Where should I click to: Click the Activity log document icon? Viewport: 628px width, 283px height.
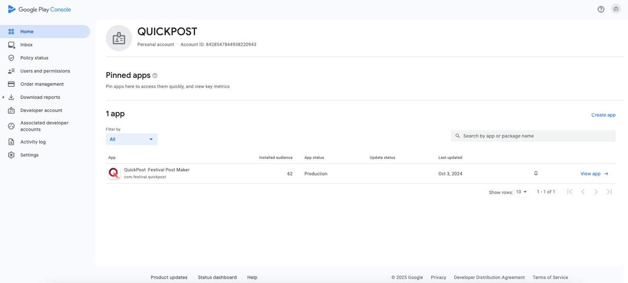[11, 142]
